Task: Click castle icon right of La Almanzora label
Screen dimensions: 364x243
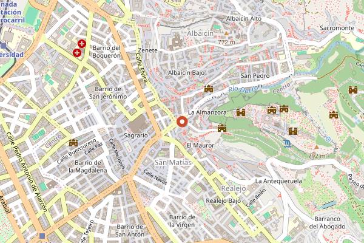Action: pos(241,112)
